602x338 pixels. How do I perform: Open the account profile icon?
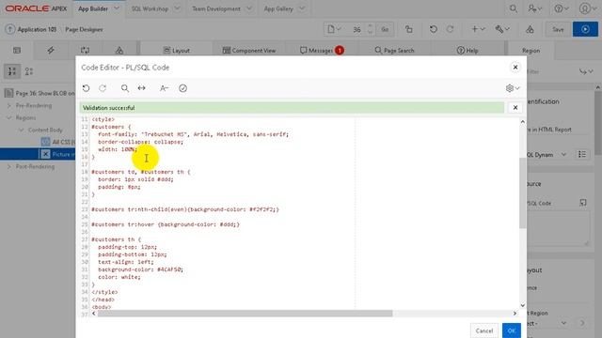(587, 8)
